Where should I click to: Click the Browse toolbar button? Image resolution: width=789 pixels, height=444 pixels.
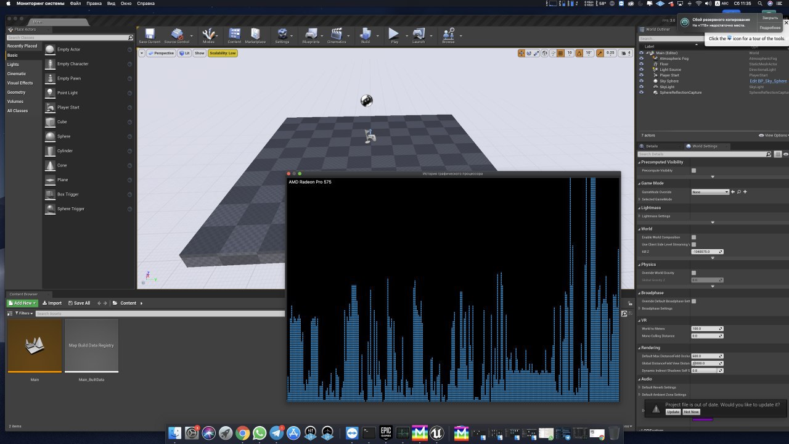click(x=448, y=36)
